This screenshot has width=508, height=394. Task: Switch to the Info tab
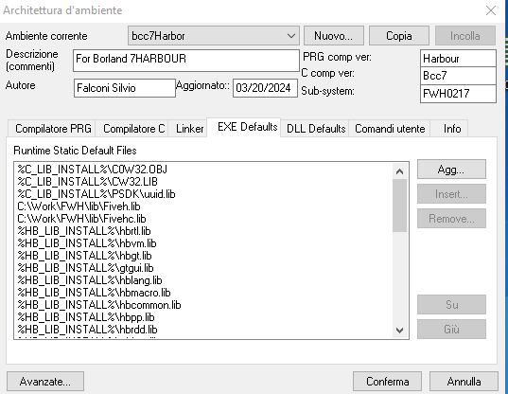coord(452,129)
